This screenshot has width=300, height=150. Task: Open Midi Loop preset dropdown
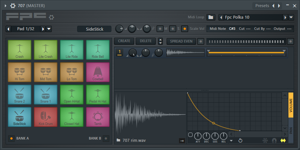point(291,17)
